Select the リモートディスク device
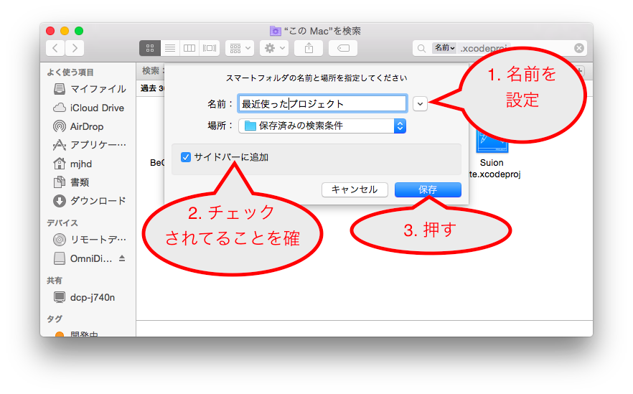The width and height of the screenshot is (633, 394). point(90,240)
